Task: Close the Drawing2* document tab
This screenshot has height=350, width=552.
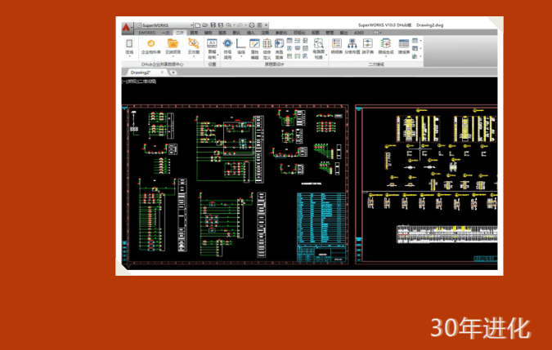Action: tap(162, 73)
